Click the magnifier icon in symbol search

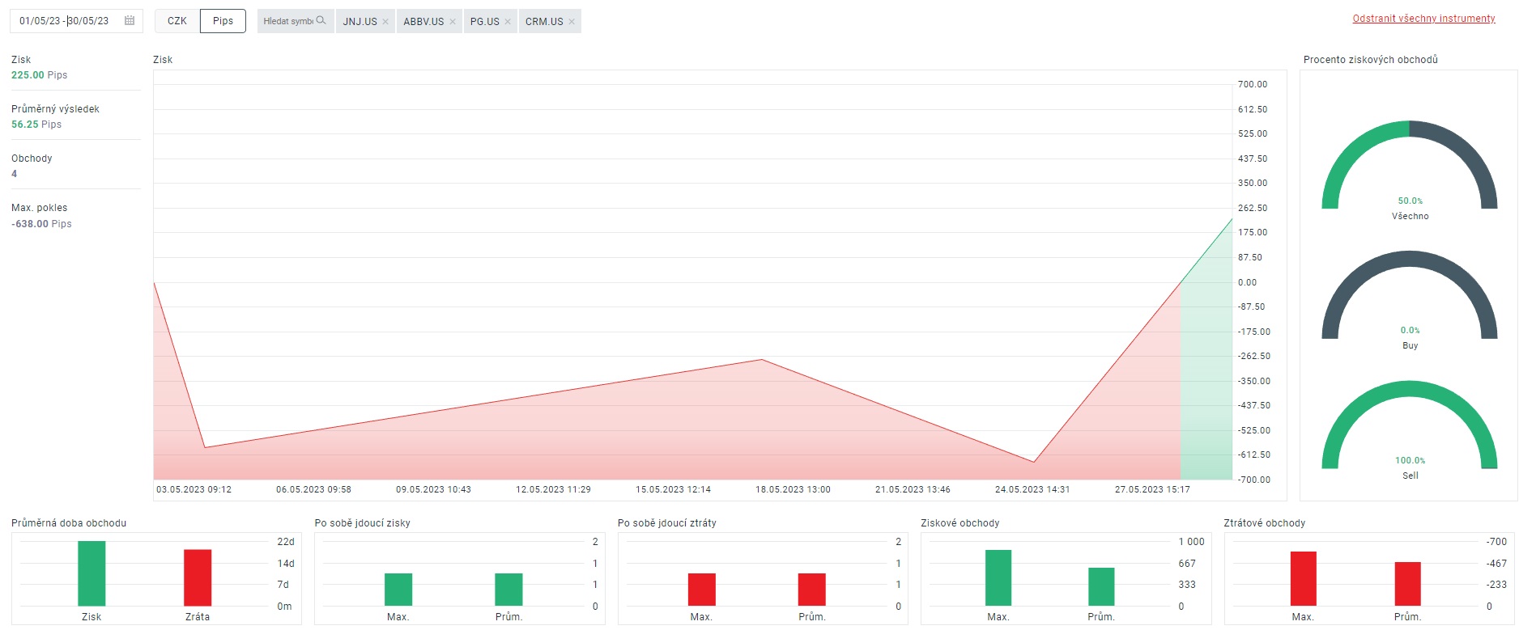pos(321,21)
